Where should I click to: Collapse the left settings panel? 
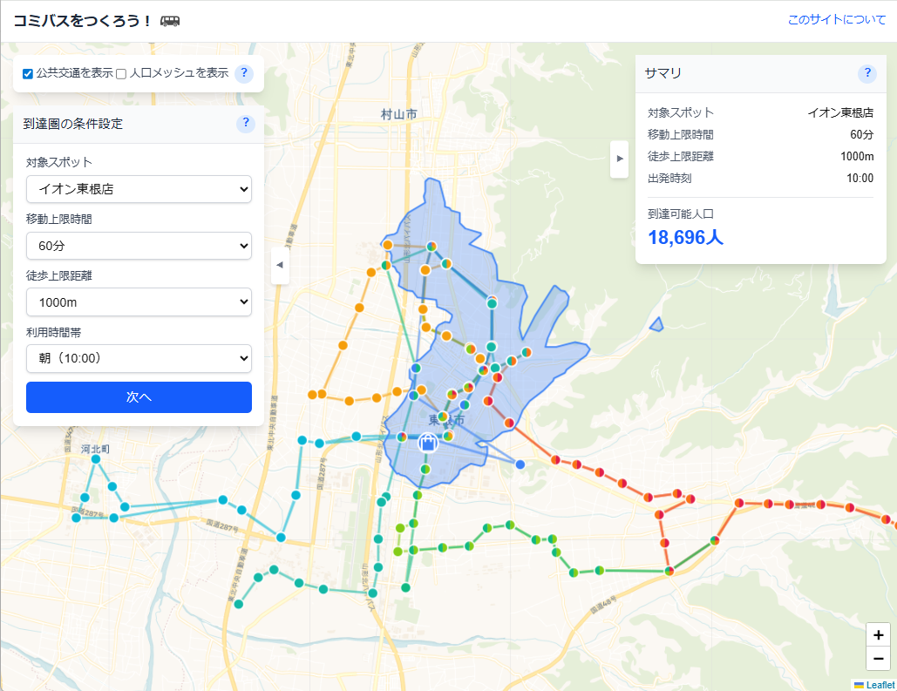point(279,265)
